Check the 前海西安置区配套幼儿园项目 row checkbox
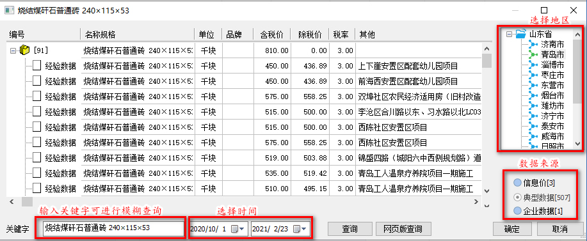This screenshot has width=587, height=241. coord(36,81)
